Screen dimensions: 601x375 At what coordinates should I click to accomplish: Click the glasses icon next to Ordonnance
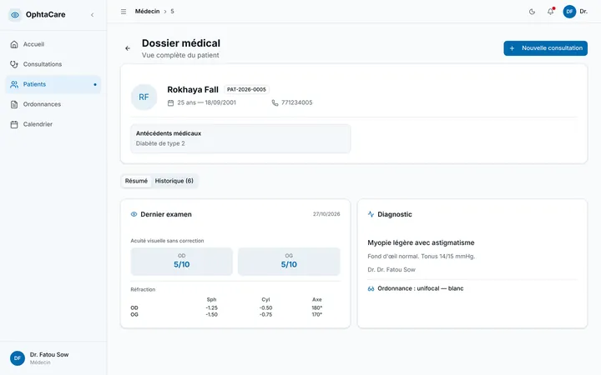[x=371, y=289]
